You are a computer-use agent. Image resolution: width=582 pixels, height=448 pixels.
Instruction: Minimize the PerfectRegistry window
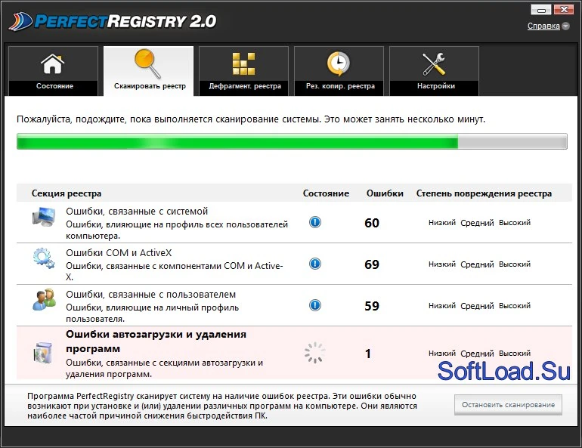pos(541,9)
